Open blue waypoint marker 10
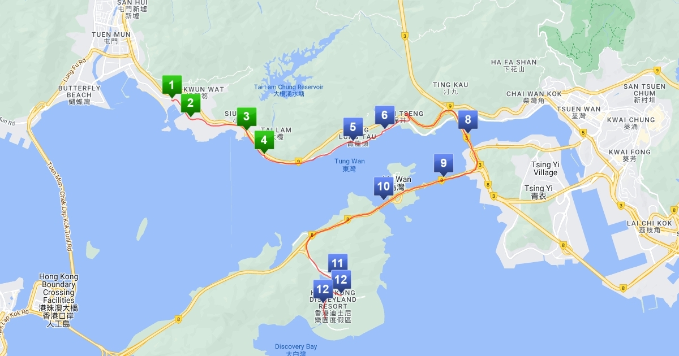This screenshot has width=679, height=356. pyautogui.click(x=384, y=186)
